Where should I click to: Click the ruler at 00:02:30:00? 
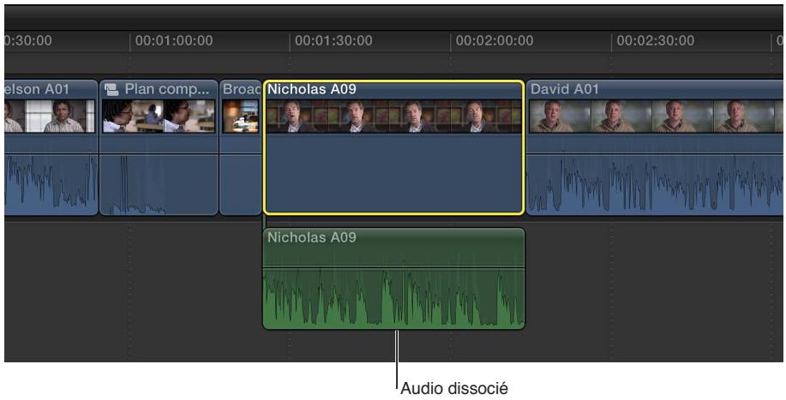655,40
